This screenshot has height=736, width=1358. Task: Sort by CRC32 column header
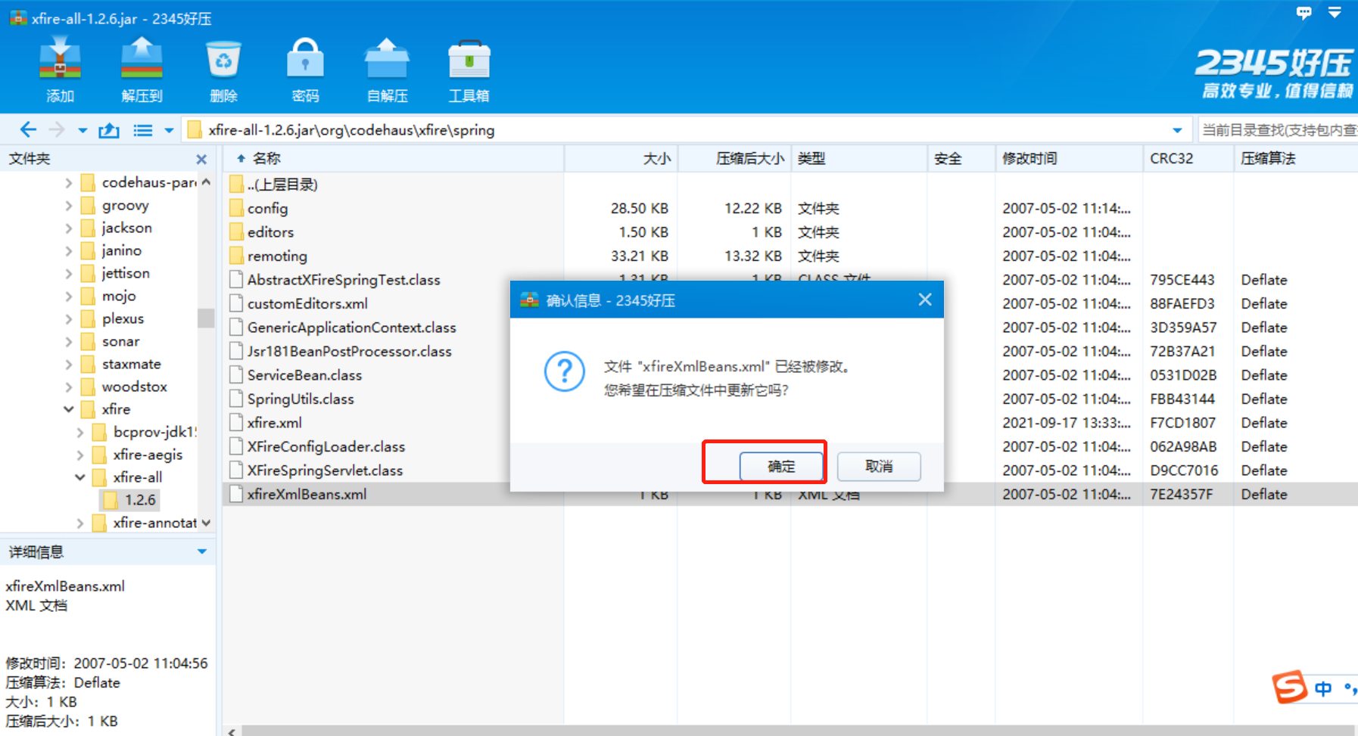point(1188,159)
